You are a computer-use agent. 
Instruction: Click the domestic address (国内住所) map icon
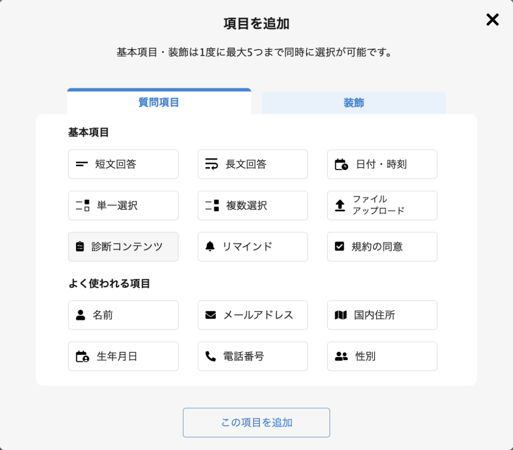341,315
